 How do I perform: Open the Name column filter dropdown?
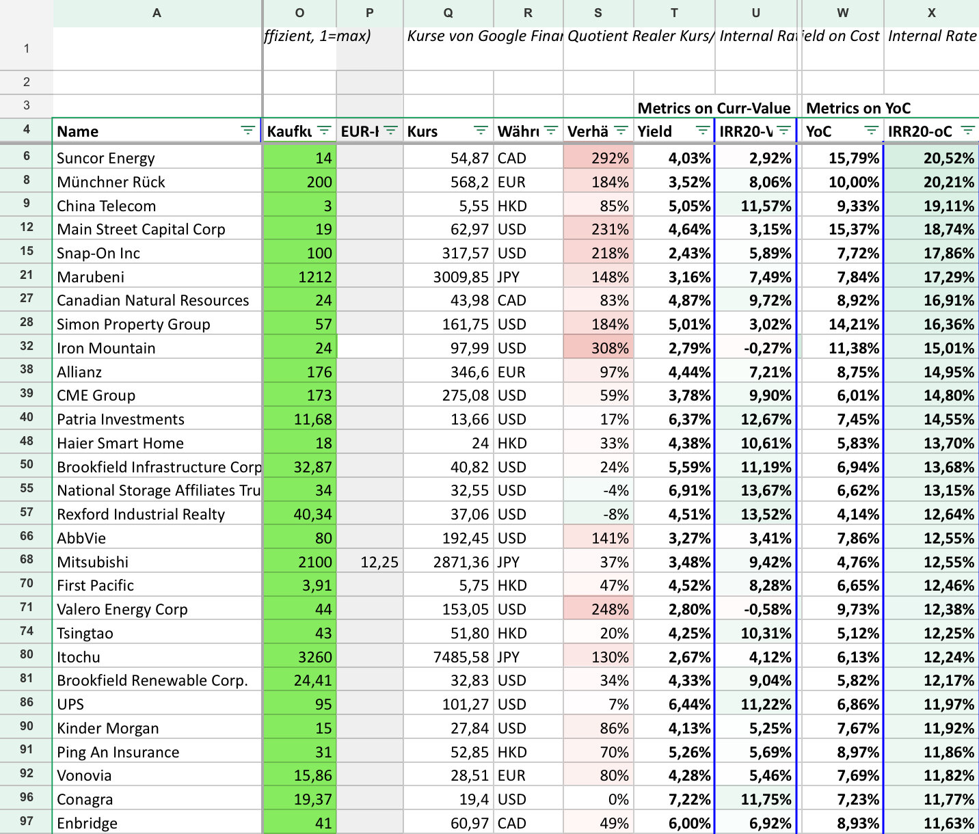pyautogui.click(x=247, y=131)
